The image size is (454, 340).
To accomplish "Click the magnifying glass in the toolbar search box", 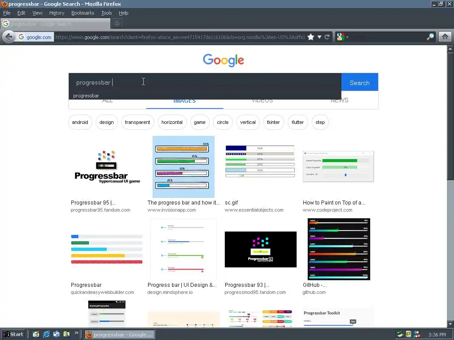I will click(x=430, y=37).
